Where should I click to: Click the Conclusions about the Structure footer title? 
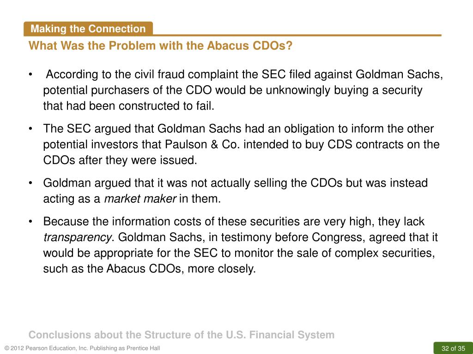coord(181,335)
